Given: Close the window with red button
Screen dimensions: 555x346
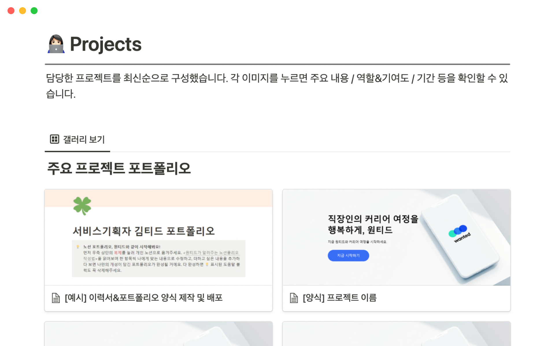Looking at the screenshot, I should coord(11,11).
